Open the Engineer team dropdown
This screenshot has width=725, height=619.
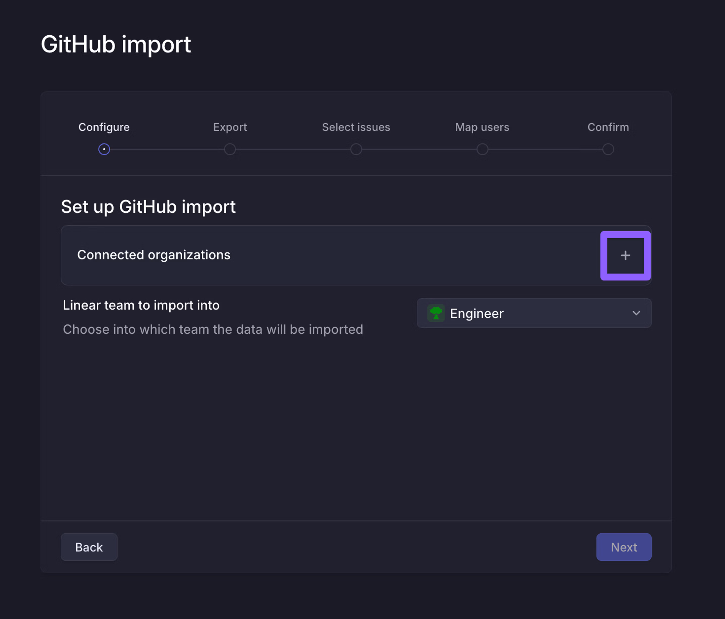click(x=534, y=313)
